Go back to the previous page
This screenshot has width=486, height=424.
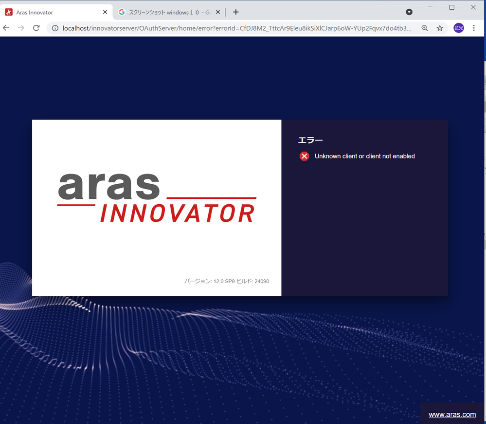pyautogui.click(x=6, y=28)
